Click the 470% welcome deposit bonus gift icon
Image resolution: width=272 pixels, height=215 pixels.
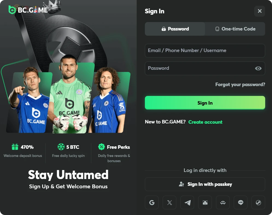click(x=15, y=147)
